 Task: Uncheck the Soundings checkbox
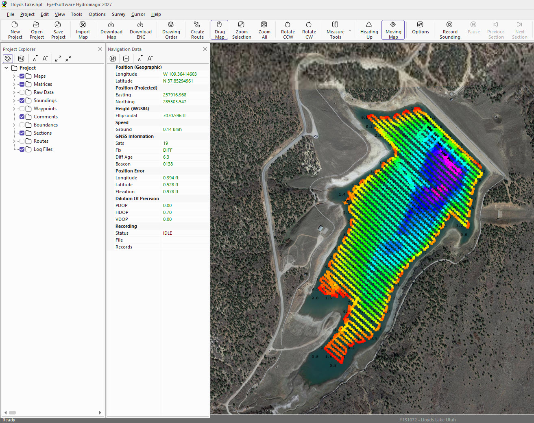tap(22, 100)
